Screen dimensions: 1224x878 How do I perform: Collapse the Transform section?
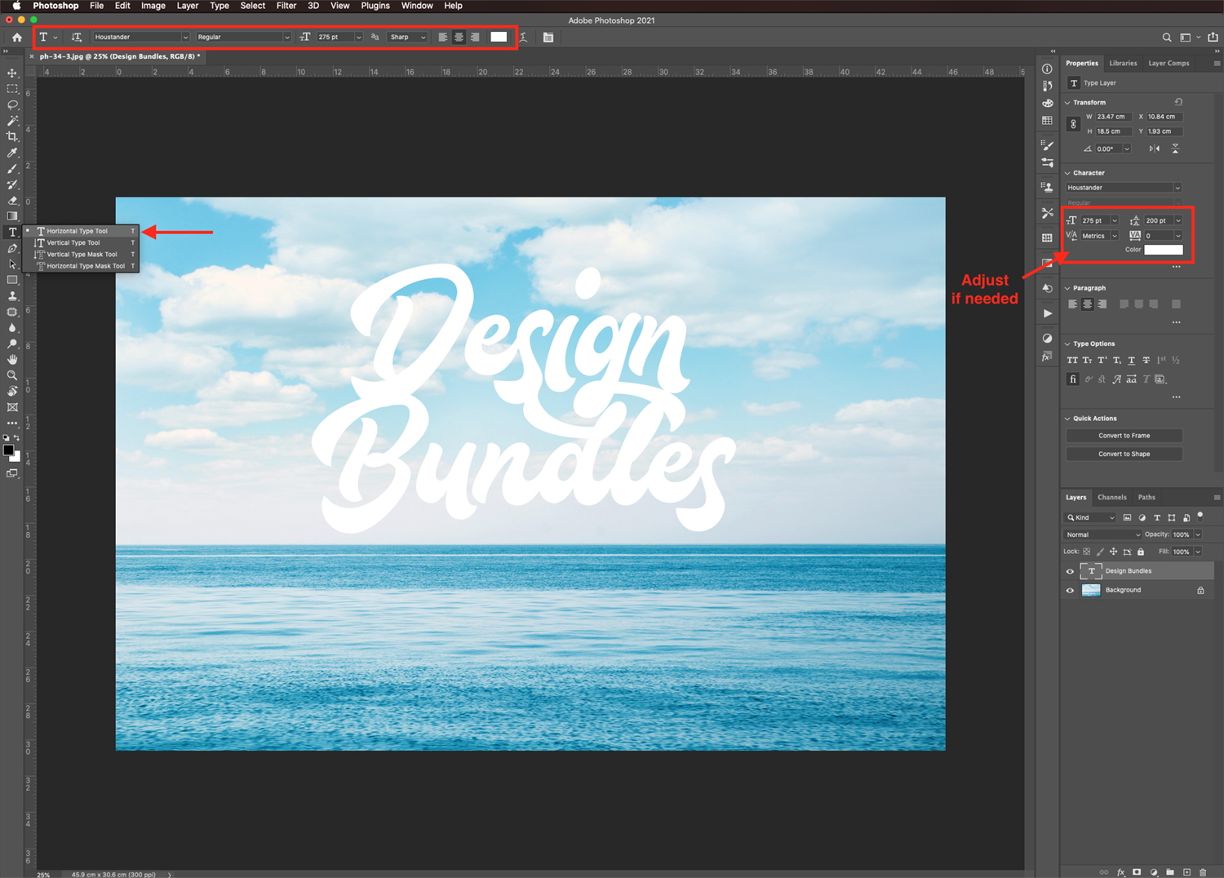point(1067,103)
